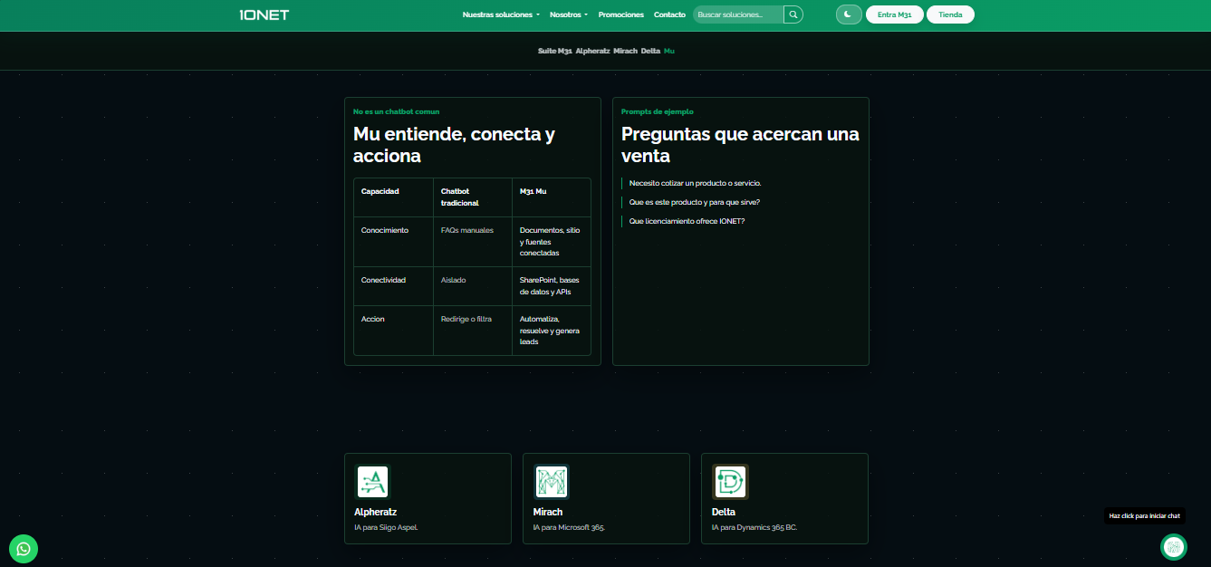Viewport: 1211px width, 567px height.
Task: Open Promociones menu item
Action: click(621, 14)
